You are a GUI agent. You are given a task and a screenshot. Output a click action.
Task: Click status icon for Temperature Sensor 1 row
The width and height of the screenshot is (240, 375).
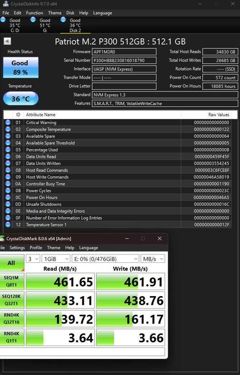8,225
